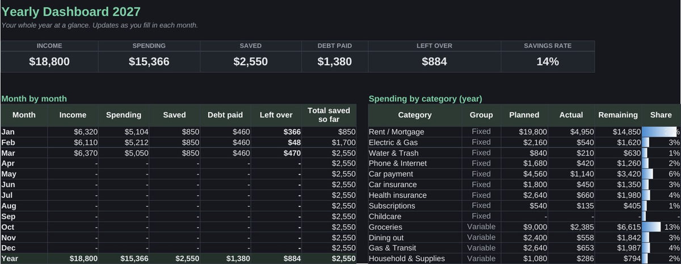The height and width of the screenshot is (264, 681).
Task: Select the Rent / Mortgage category cell
Action: 415,132
